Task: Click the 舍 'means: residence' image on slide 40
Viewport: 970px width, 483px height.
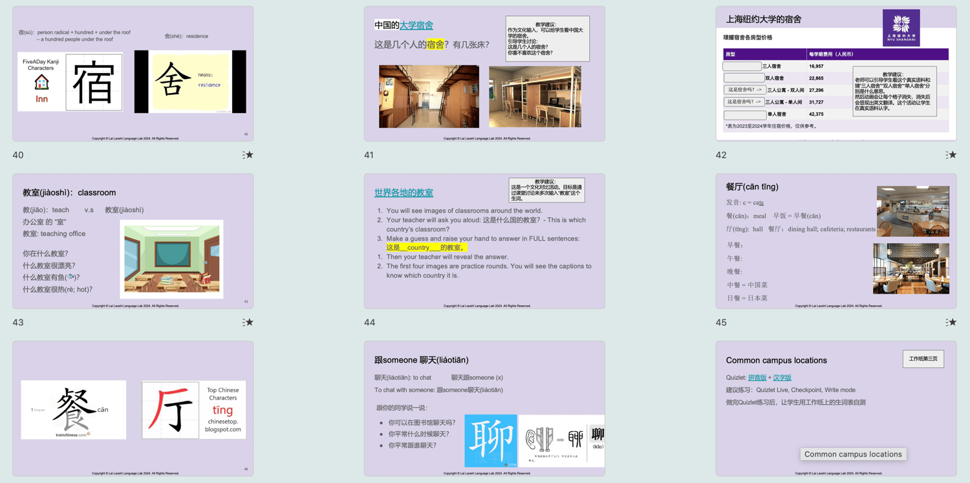Action: pos(190,82)
